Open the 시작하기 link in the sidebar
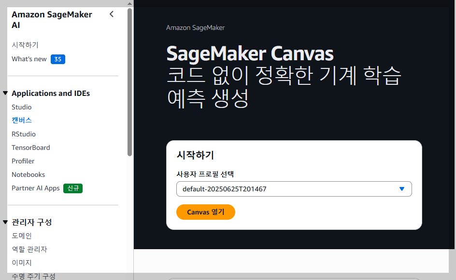 [25, 45]
